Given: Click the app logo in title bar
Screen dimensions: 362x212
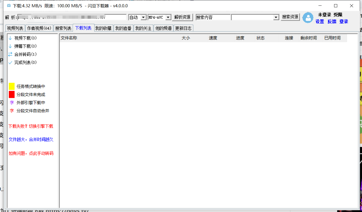Looking at the screenshot, I should (x=9, y=6).
